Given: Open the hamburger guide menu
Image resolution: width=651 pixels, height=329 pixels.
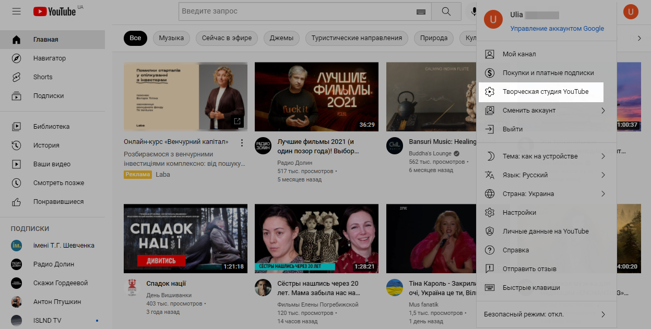Looking at the screenshot, I should [x=16, y=11].
